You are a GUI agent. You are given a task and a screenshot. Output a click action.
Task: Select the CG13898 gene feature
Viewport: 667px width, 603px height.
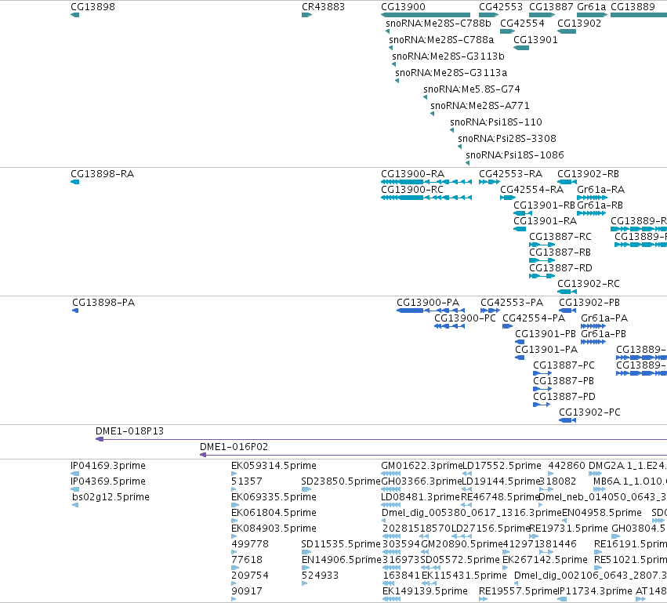pos(75,15)
